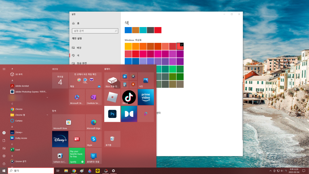309x174 pixels.
Task: Launch the Microsoft Edge tile
Action: coord(93,122)
